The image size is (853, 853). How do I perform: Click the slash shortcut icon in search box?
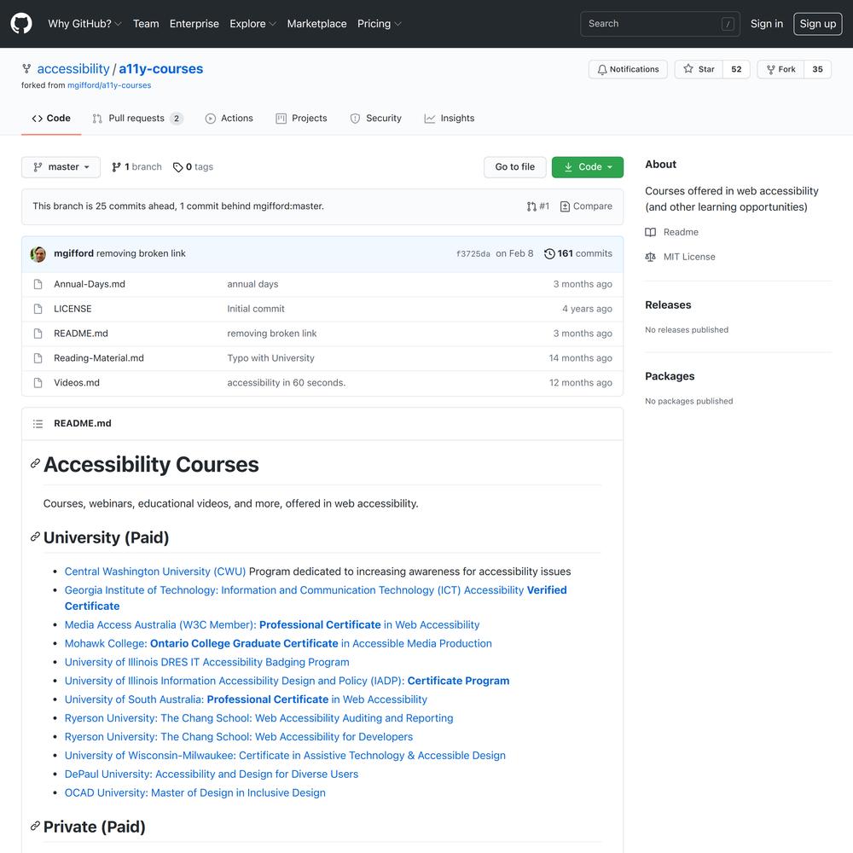point(728,24)
